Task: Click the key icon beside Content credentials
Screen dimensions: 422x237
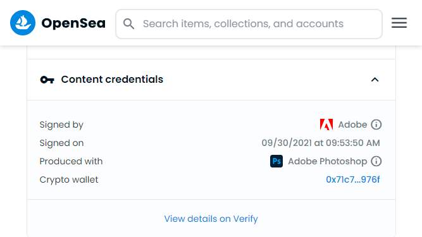Action: pos(47,80)
